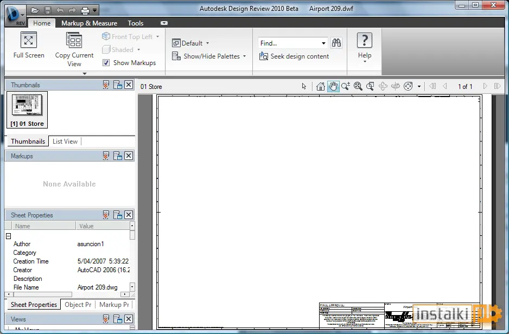Pin the Thumbnails palette
This screenshot has height=334, width=509.
pyautogui.click(x=106, y=85)
